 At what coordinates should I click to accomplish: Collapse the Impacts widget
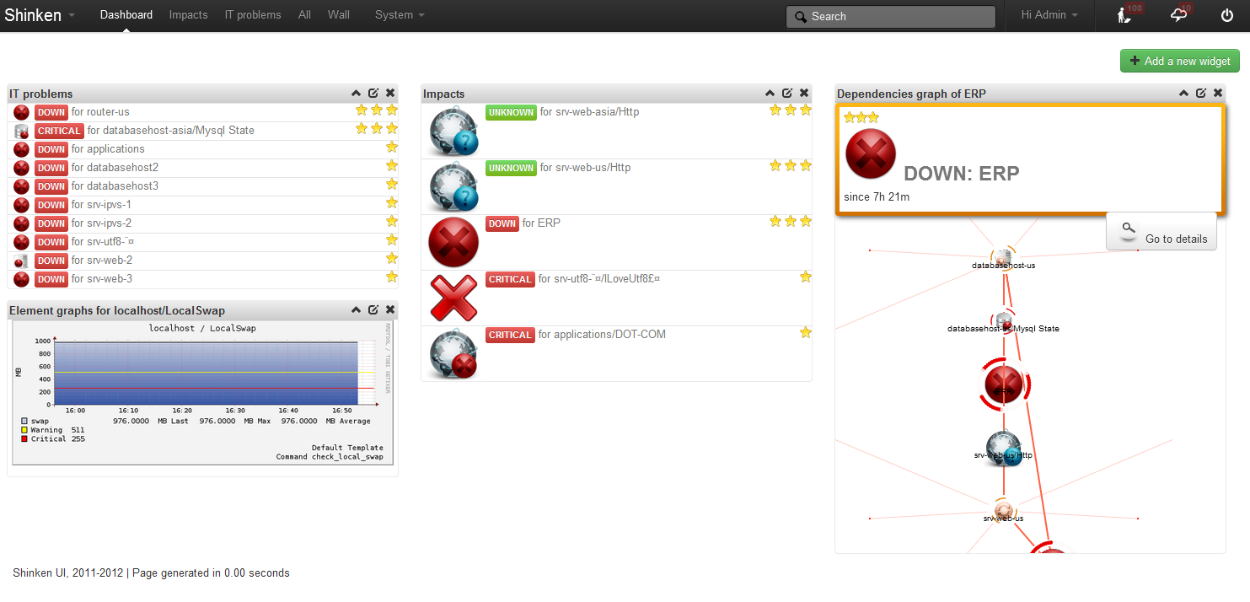click(770, 94)
